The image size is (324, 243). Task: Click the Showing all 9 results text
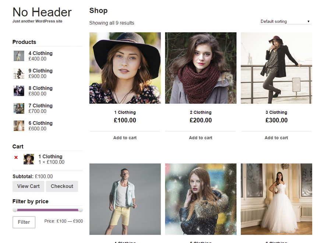112,23
